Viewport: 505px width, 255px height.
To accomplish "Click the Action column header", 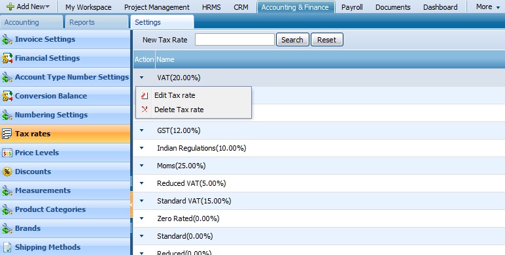I will [145, 59].
